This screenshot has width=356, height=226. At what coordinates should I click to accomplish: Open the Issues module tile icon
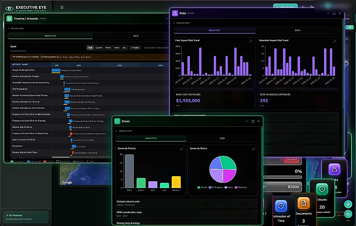coord(322,189)
